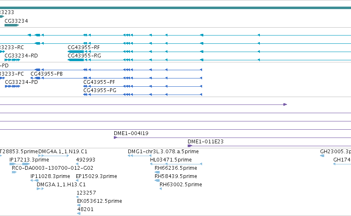Viewport: 351px width, 216px height.
Task: Select the DMG3A.1_1.H13.C1 label
Action: click(x=61, y=185)
